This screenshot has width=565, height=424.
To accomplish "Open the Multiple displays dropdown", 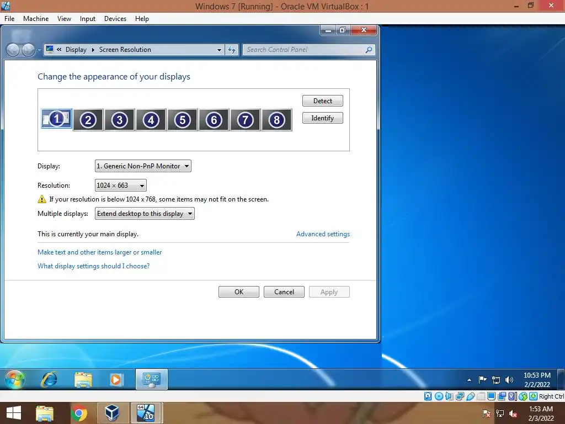I will (145, 214).
